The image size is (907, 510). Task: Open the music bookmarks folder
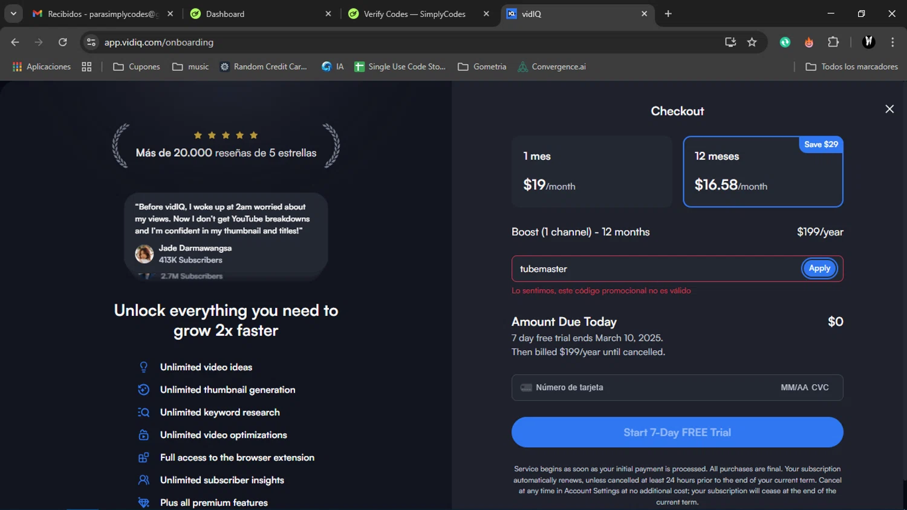point(190,67)
